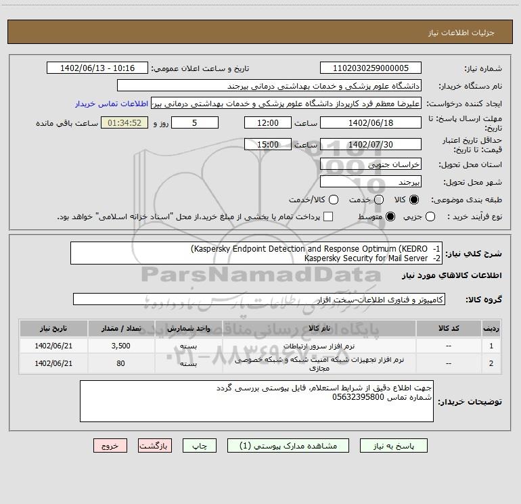
Task: Click the طبقه بندی موضوعی label
Action: 466,200
